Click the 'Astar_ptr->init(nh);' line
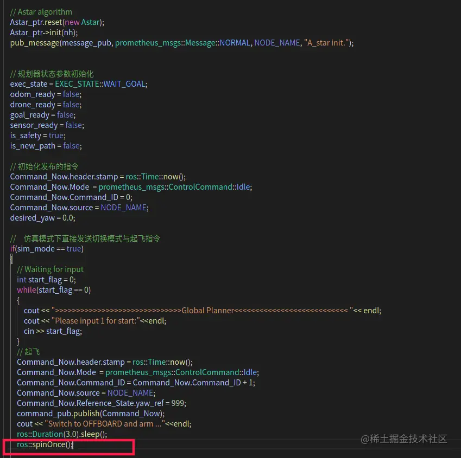This screenshot has width=461, height=458. click(x=44, y=33)
